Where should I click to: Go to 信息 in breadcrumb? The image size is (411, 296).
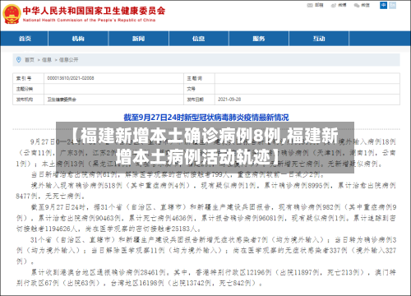pos(47,60)
